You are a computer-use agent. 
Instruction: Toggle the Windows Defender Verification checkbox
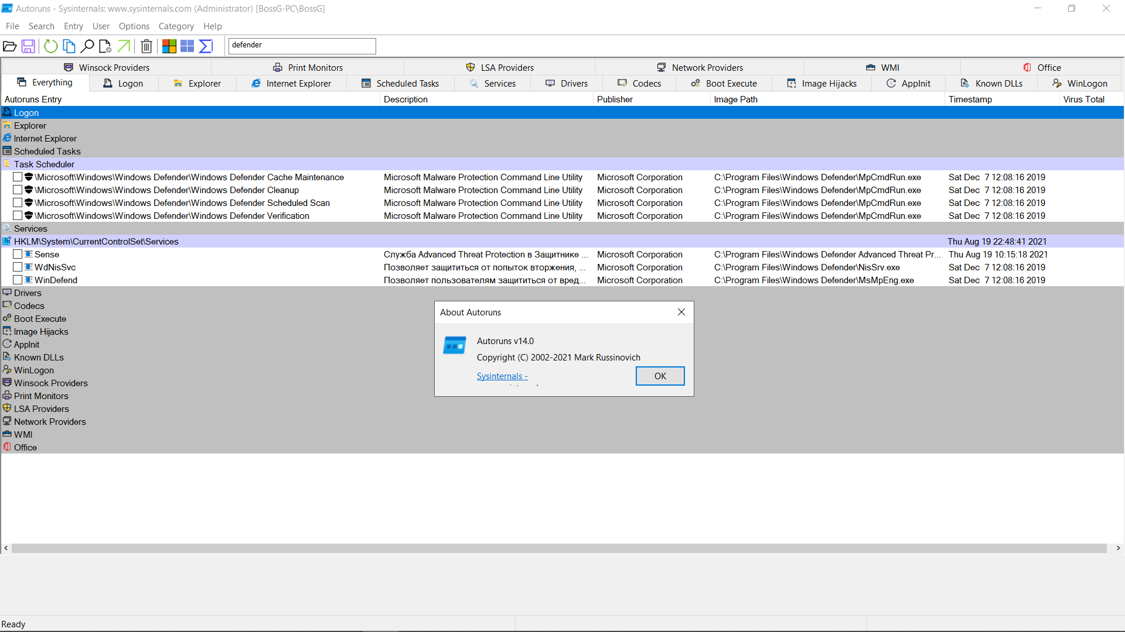point(18,215)
